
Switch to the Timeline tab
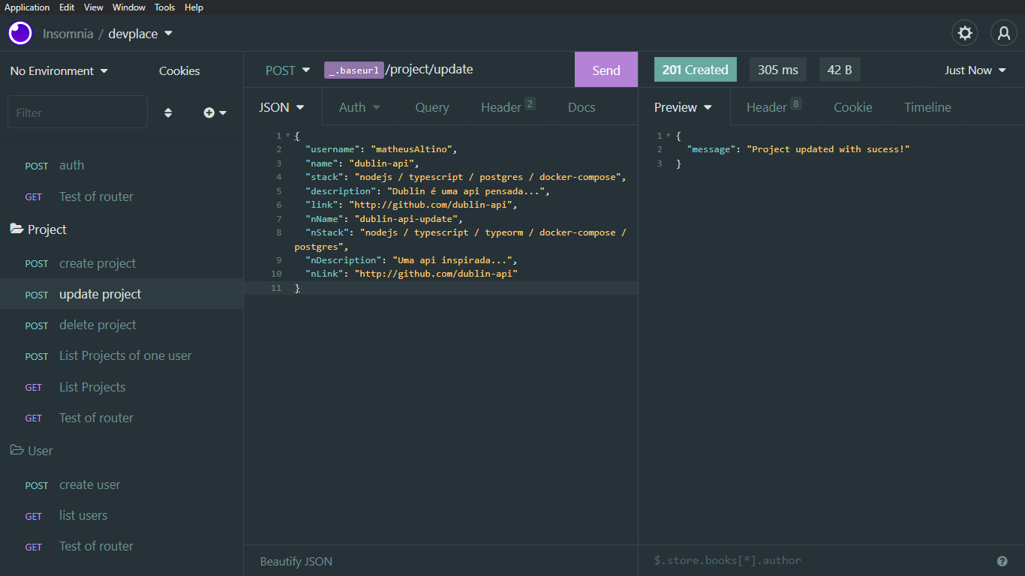pyautogui.click(x=927, y=107)
